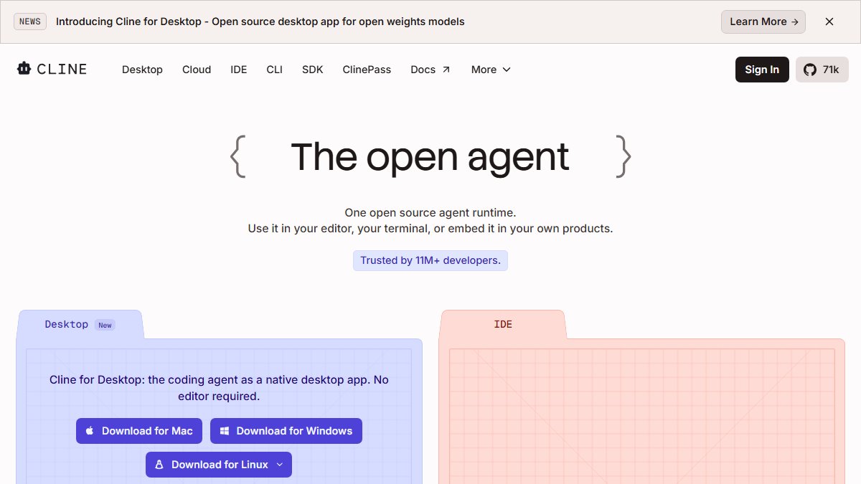
Task: Click the Cline robot logo icon
Action: tap(24, 69)
